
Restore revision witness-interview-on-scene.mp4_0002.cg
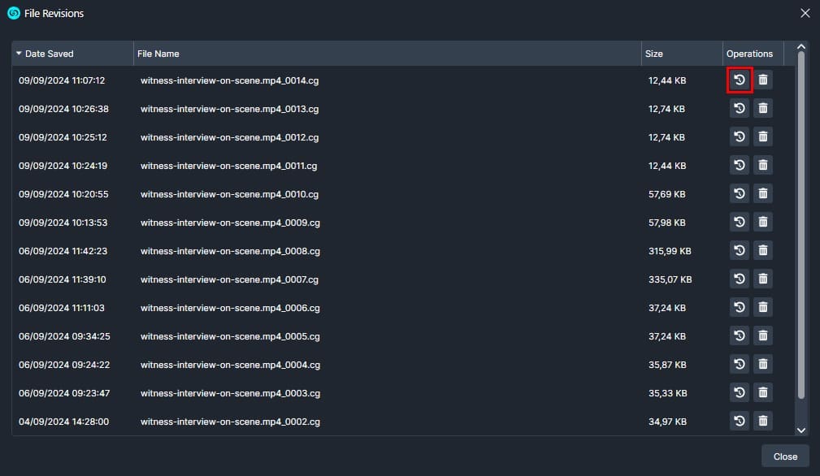739,421
